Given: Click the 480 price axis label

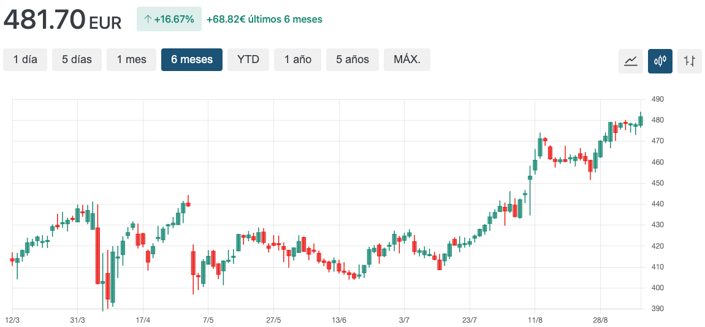Looking at the screenshot, I should (657, 121).
